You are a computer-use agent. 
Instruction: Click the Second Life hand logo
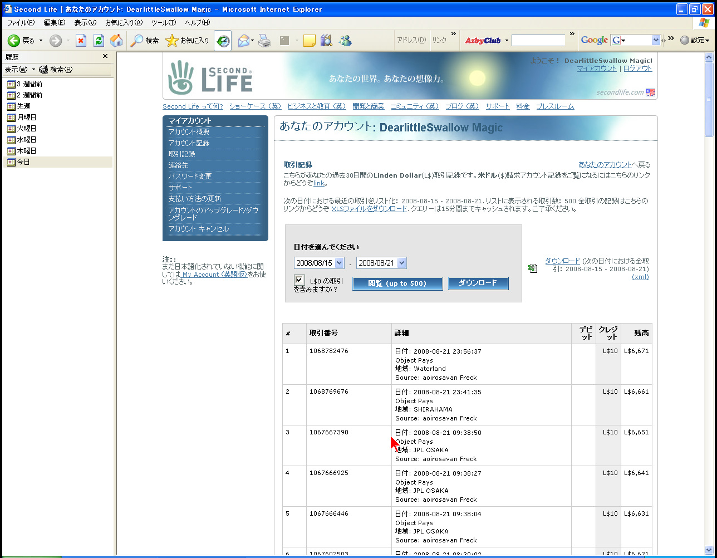[181, 77]
